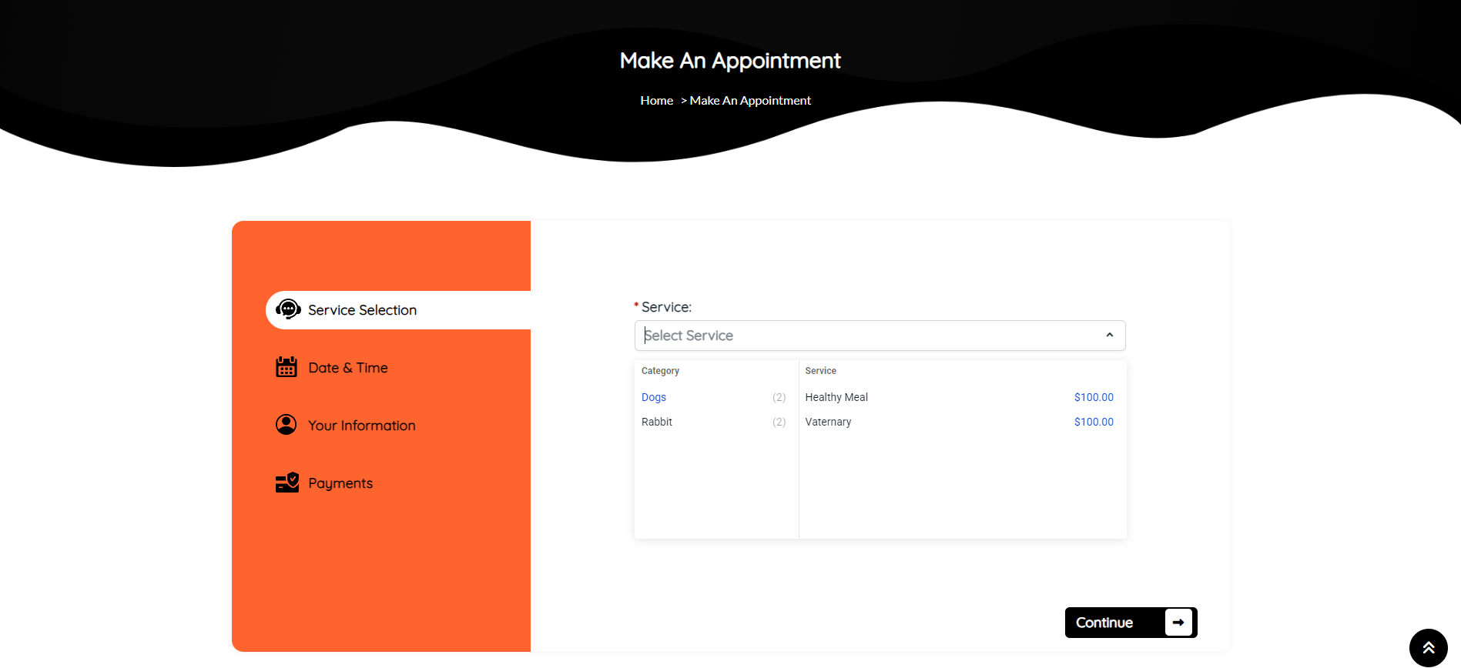This screenshot has height=668, width=1461.
Task: Click the Your Information user icon
Action: coord(287,425)
